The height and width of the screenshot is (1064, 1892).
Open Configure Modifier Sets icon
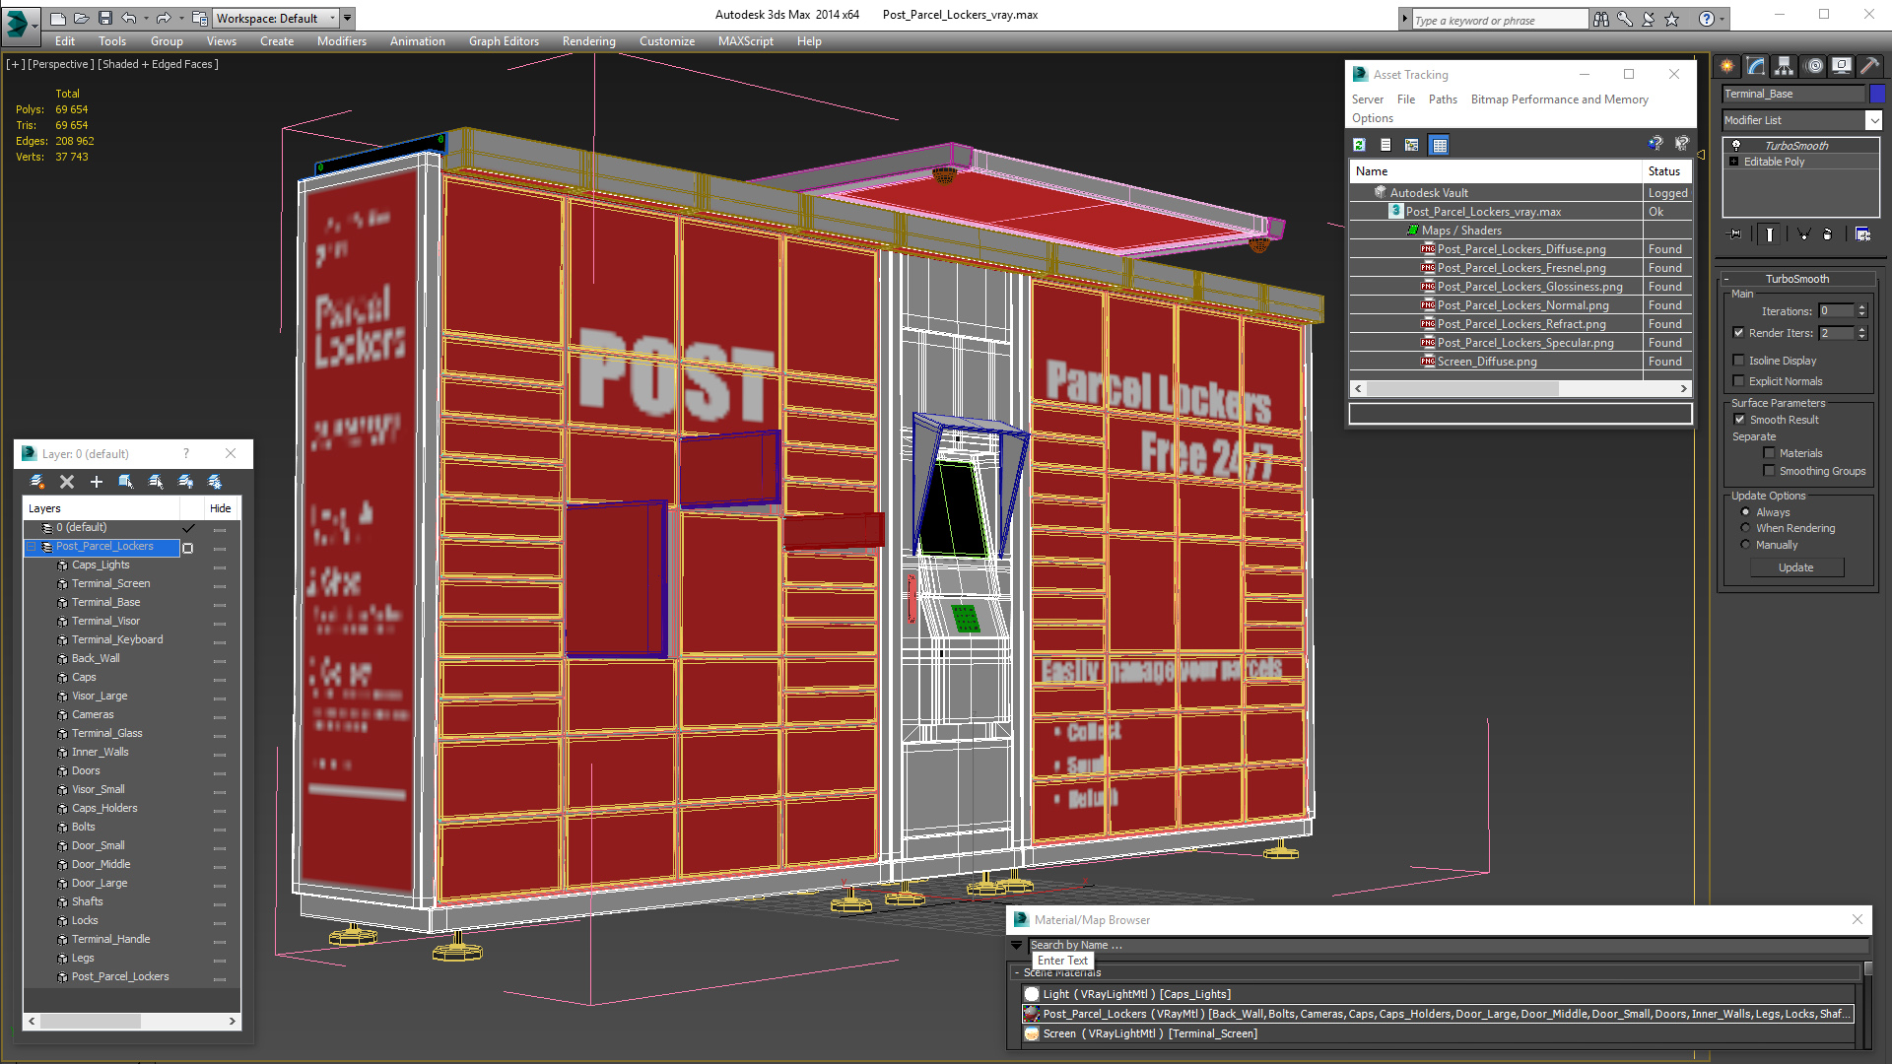[x=1862, y=234]
